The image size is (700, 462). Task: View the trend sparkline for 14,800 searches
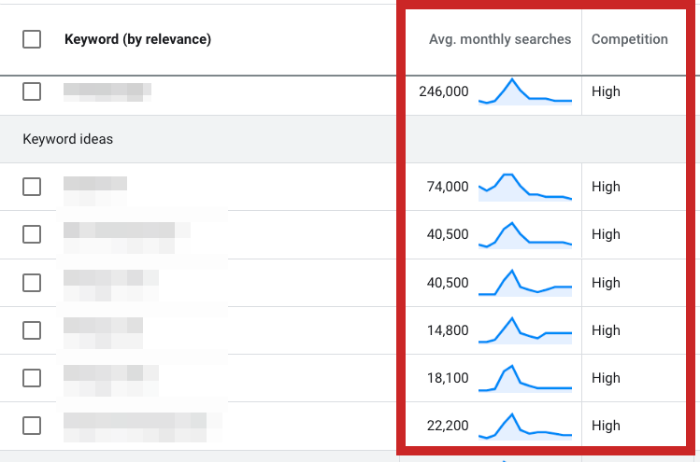coord(524,330)
